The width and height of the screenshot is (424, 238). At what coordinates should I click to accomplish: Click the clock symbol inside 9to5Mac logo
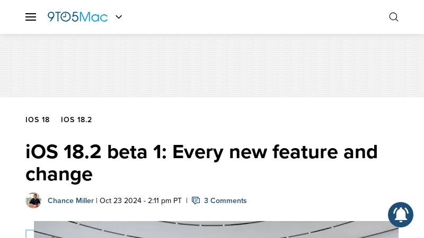click(x=65, y=17)
